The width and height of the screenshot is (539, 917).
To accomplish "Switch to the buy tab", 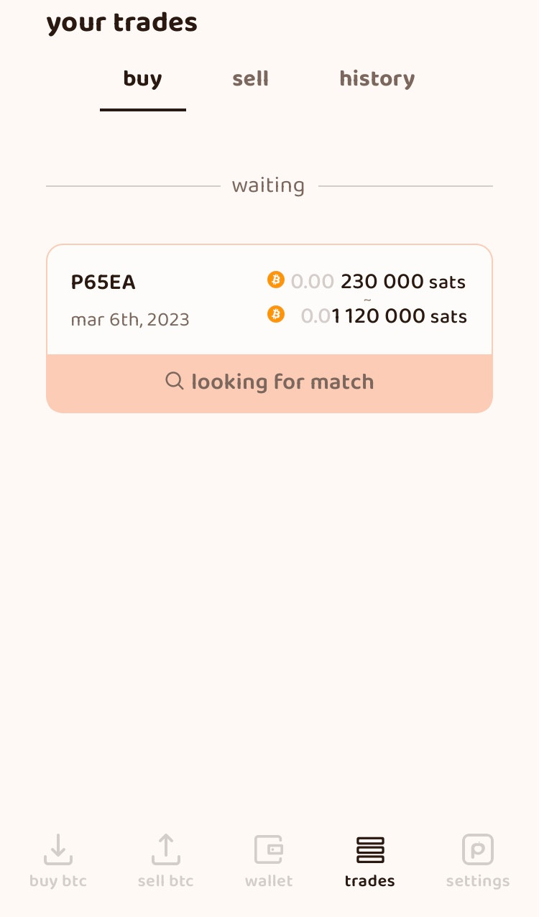I will click(142, 79).
